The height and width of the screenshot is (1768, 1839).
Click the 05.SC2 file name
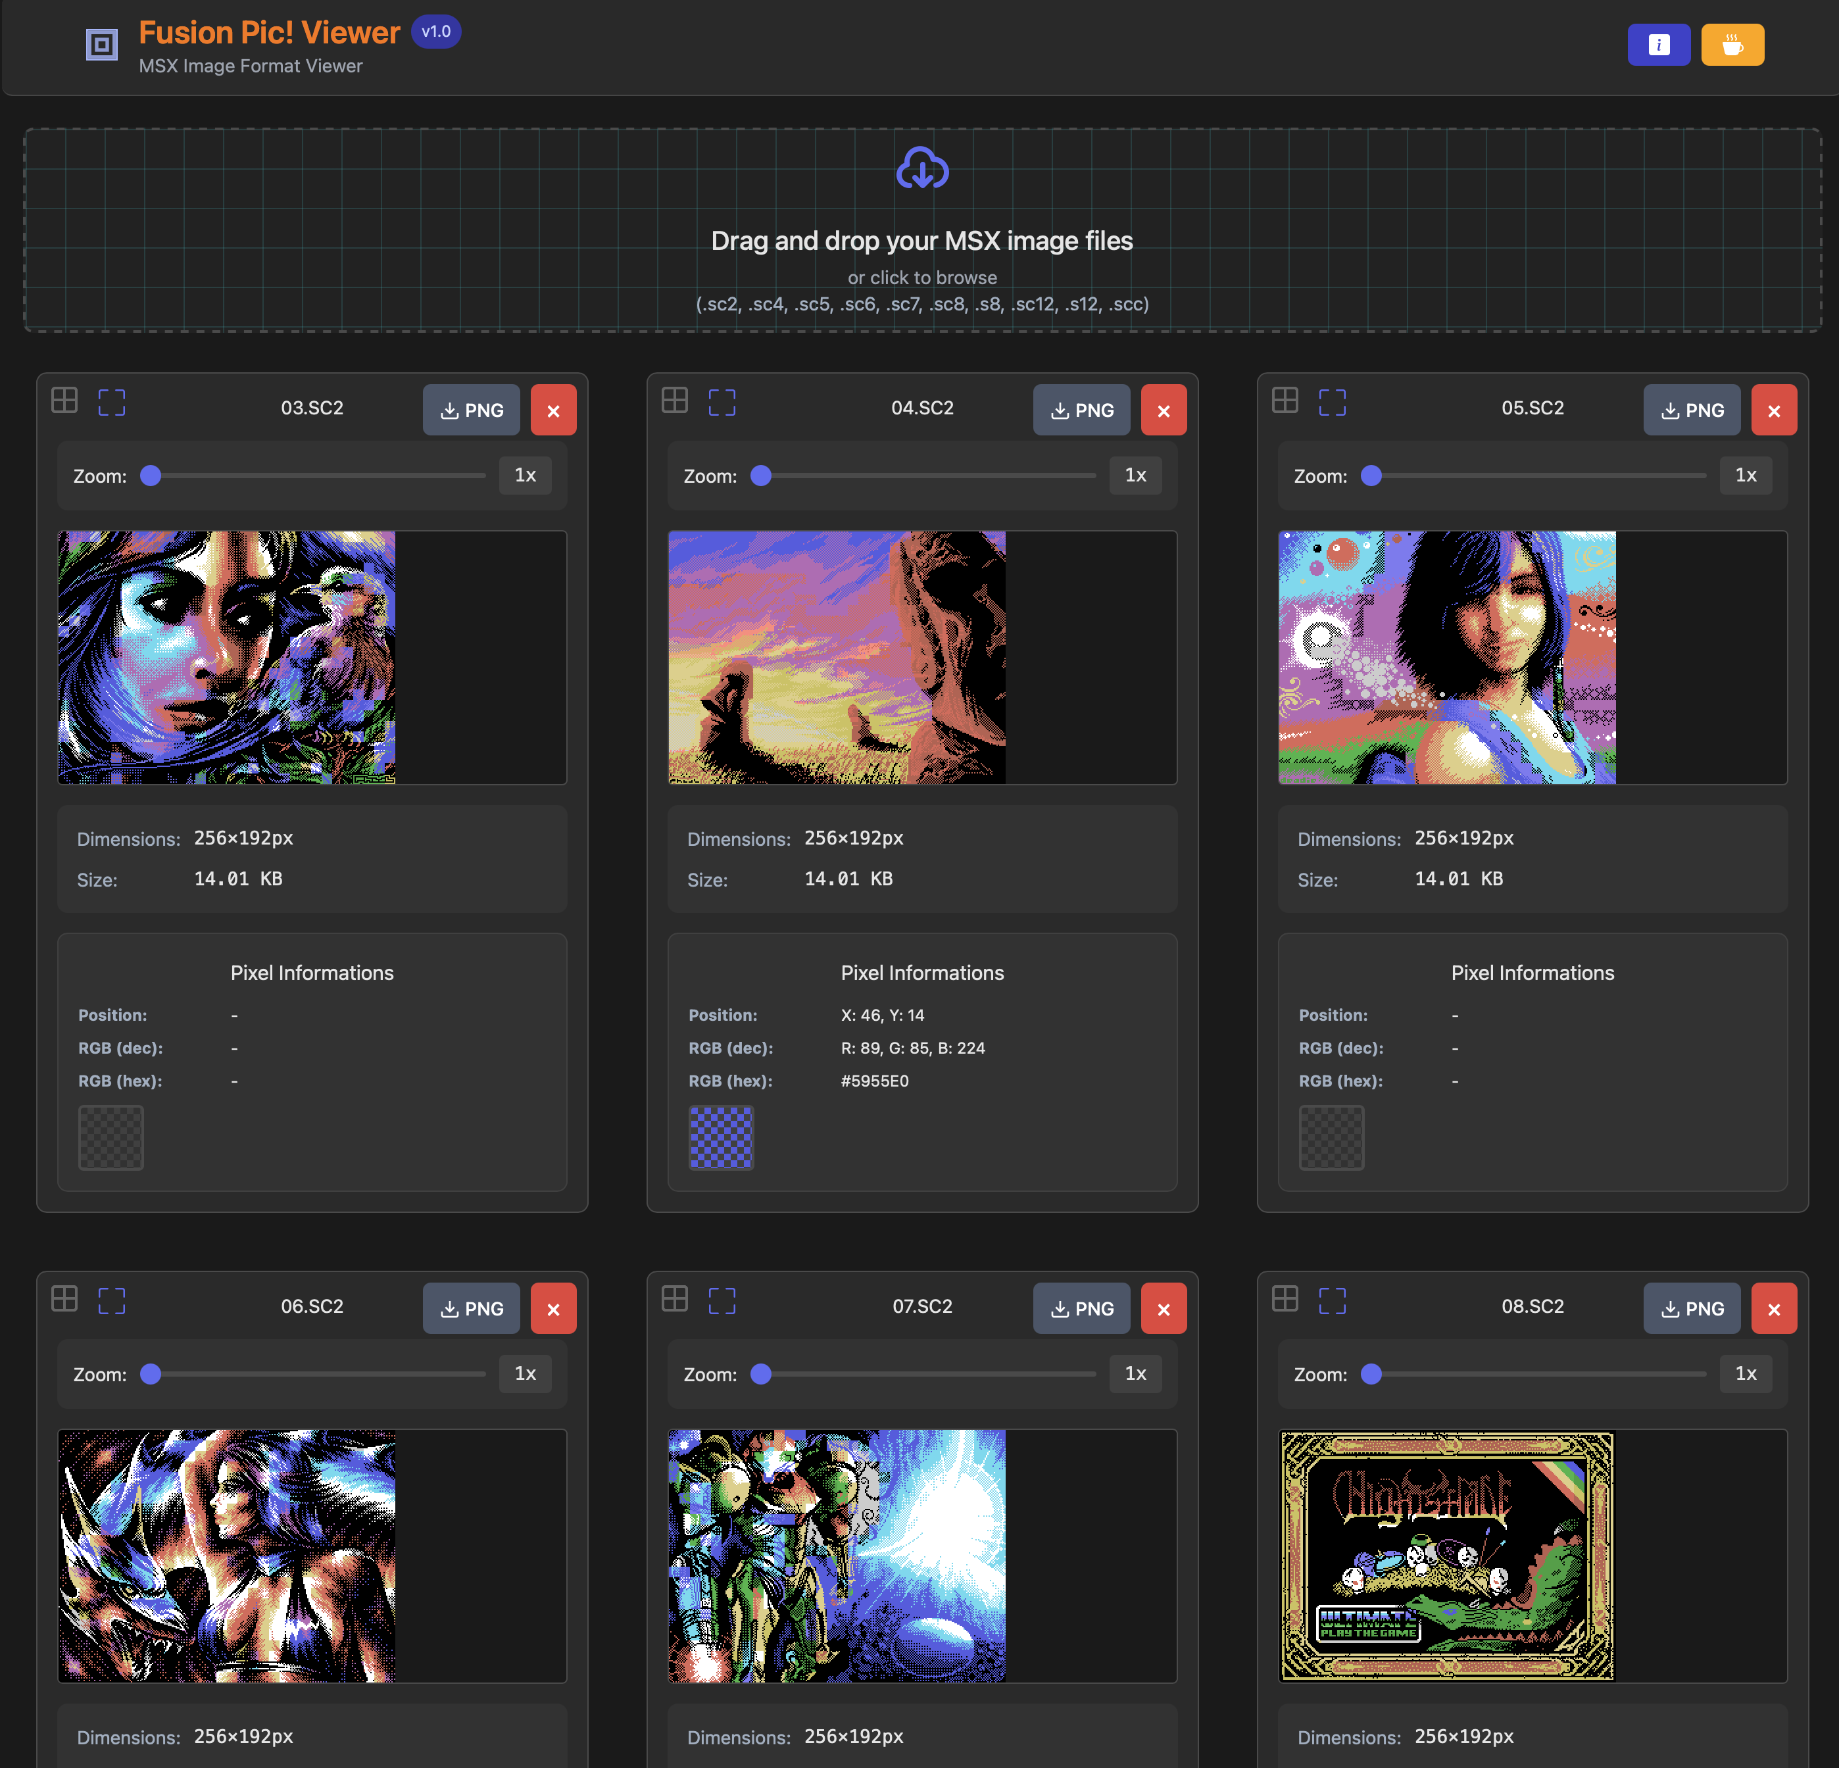1532,408
